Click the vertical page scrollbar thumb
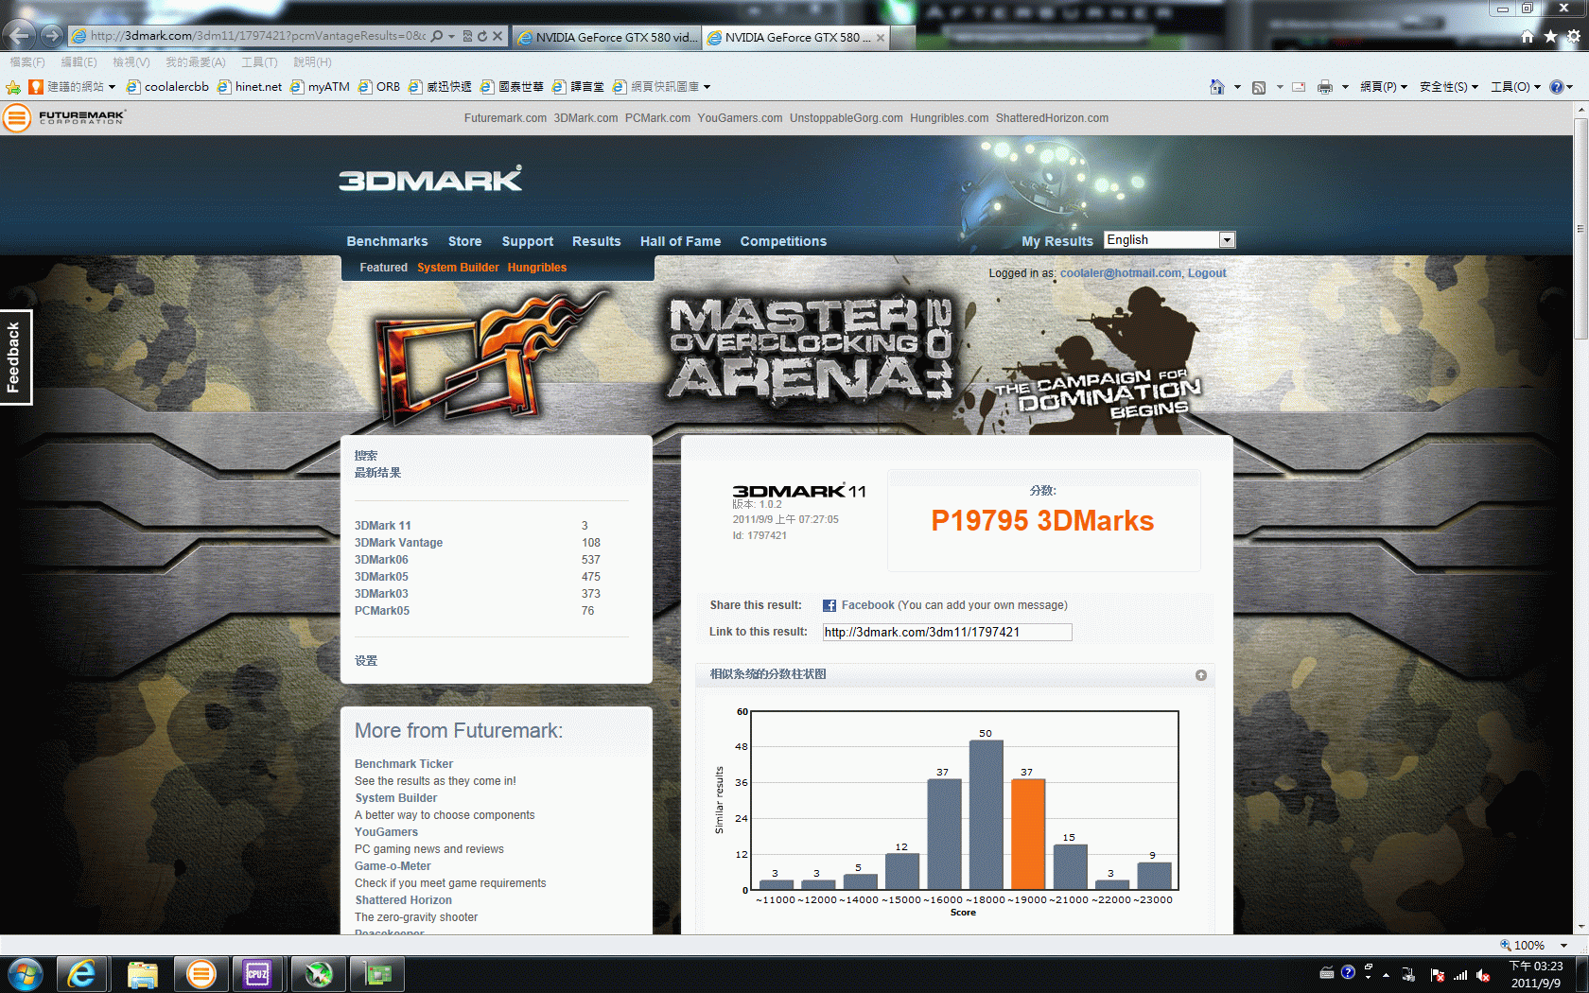Screen dimensions: 1589x993 point(1580,227)
